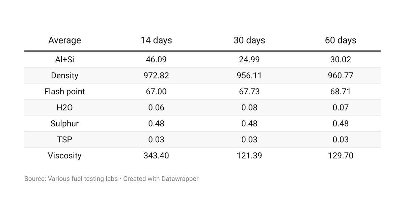
Task: Click the Source: Various fuel testing labs text
Action: coord(71,179)
